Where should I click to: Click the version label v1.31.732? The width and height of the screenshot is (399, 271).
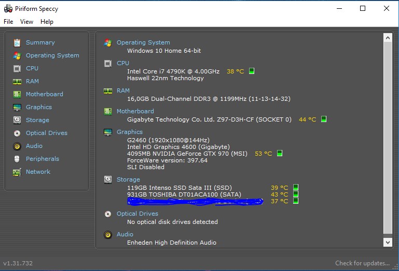18,263
